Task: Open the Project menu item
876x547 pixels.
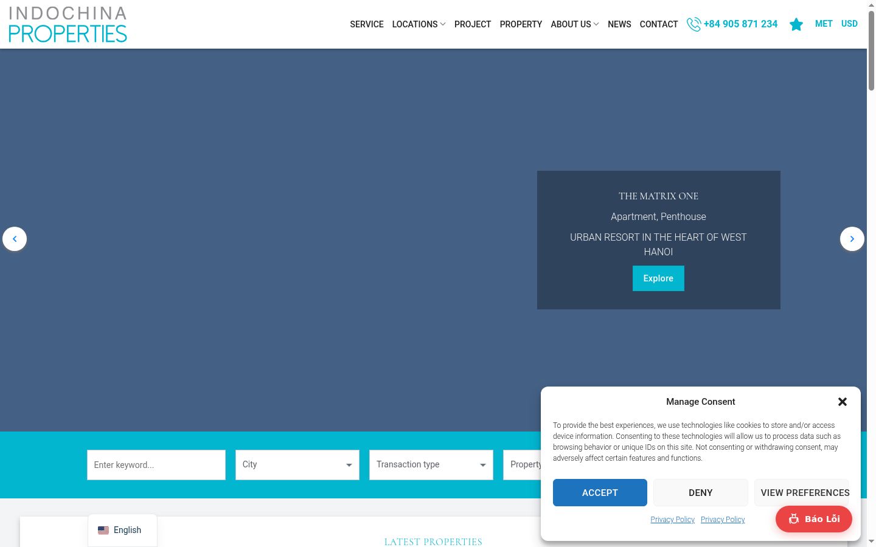Action: [473, 24]
